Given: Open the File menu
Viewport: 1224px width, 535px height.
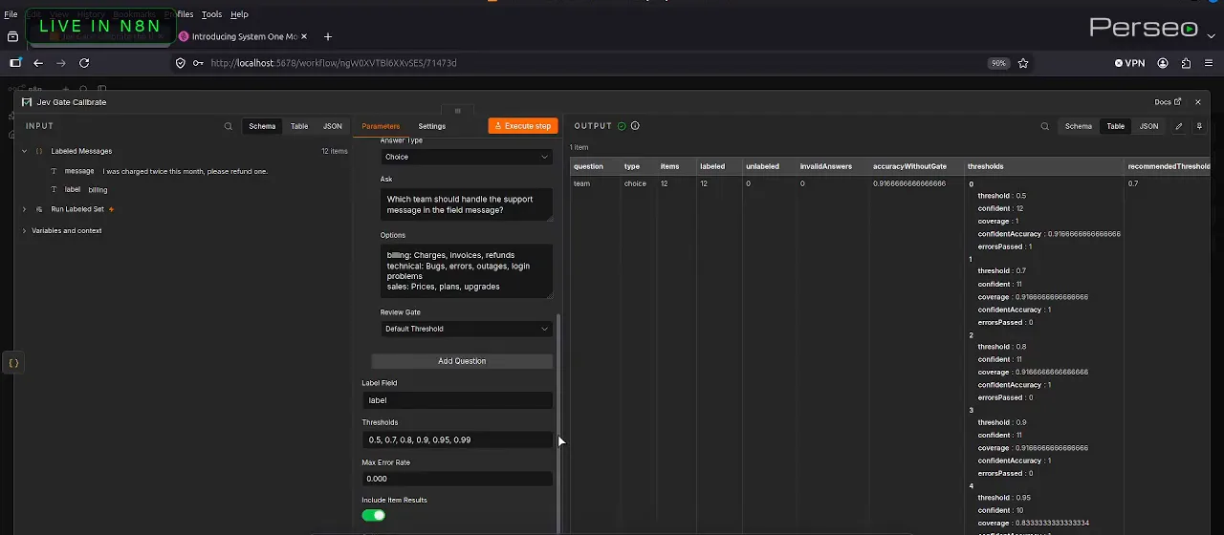Looking at the screenshot, I should tap(11, 14).
